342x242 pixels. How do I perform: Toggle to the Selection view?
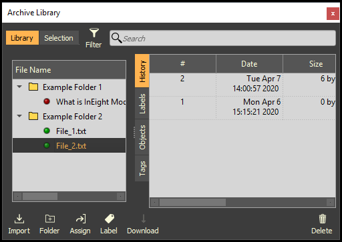click(x=59, y=38)
